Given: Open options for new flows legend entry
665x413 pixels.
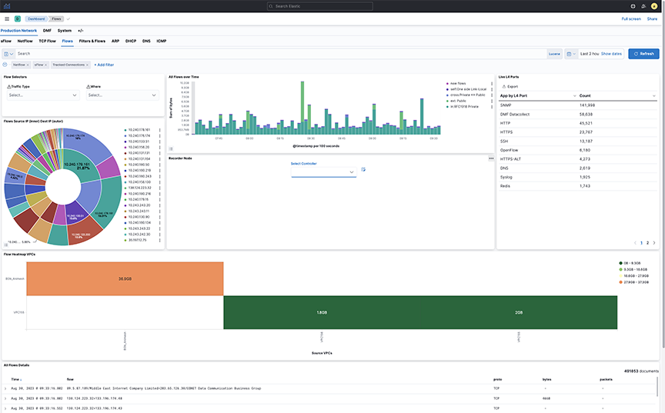Looking at the screenshot, I should tap(492, 84).
